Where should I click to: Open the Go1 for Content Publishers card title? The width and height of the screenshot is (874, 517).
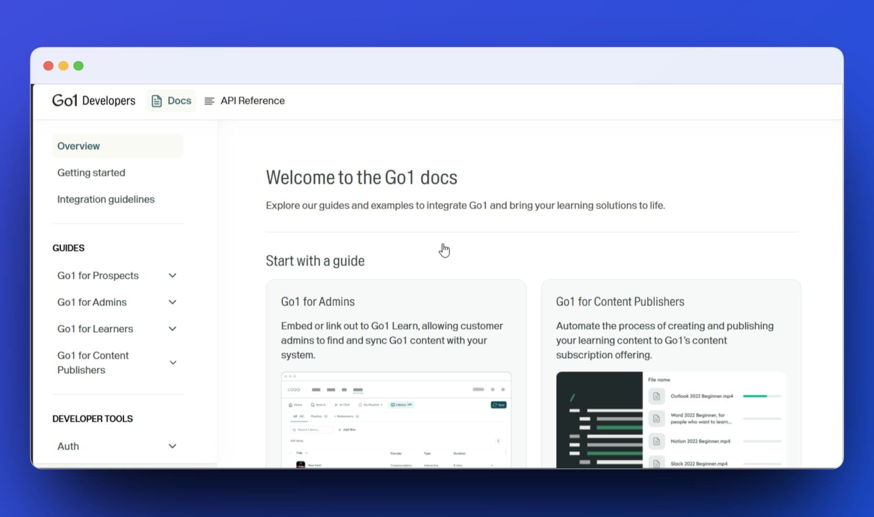(x=620, y=302)
